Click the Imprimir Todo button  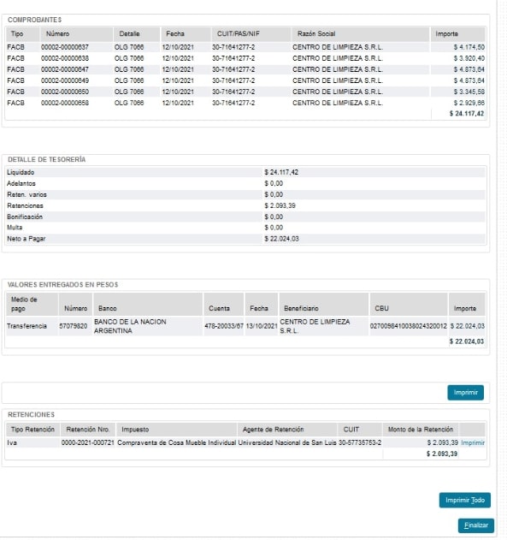coord(465,500)
